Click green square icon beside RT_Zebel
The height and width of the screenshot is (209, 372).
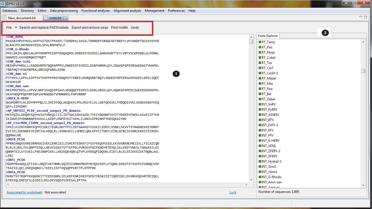coord(260,99)
